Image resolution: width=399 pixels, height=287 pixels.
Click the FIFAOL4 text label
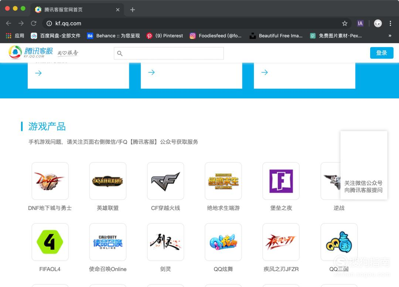(x=50, y=269)
